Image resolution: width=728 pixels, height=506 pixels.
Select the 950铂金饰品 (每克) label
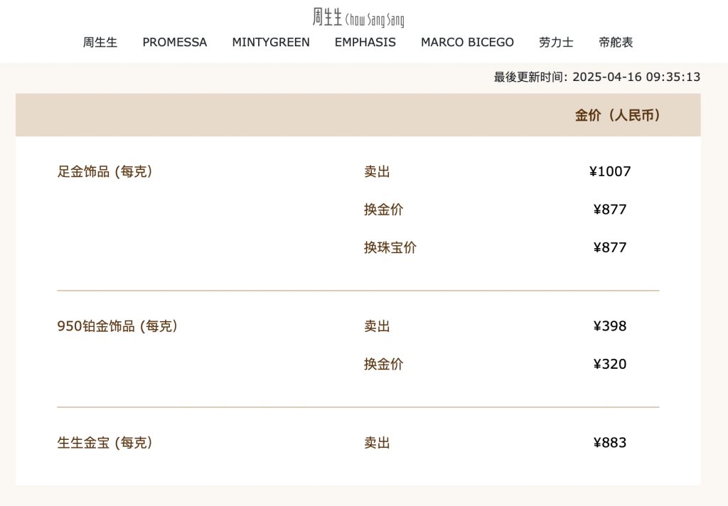click(117, 326)
